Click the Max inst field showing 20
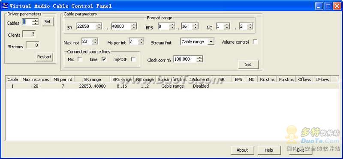The height and width of the screenshot is (159, 343). coord(87,41)
